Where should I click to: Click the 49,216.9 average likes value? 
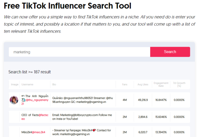(143, 100)
